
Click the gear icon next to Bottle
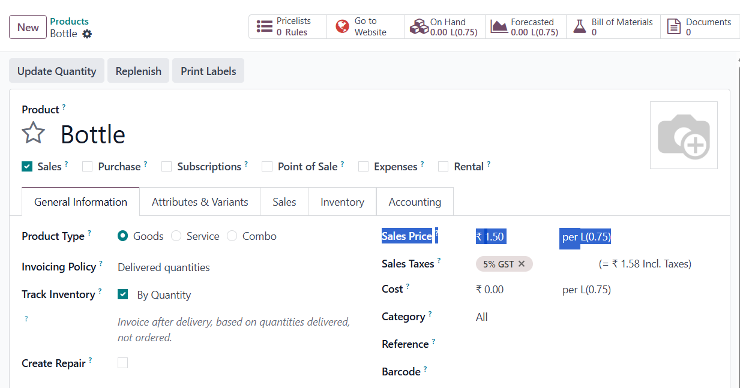click(x=87, y=34)
